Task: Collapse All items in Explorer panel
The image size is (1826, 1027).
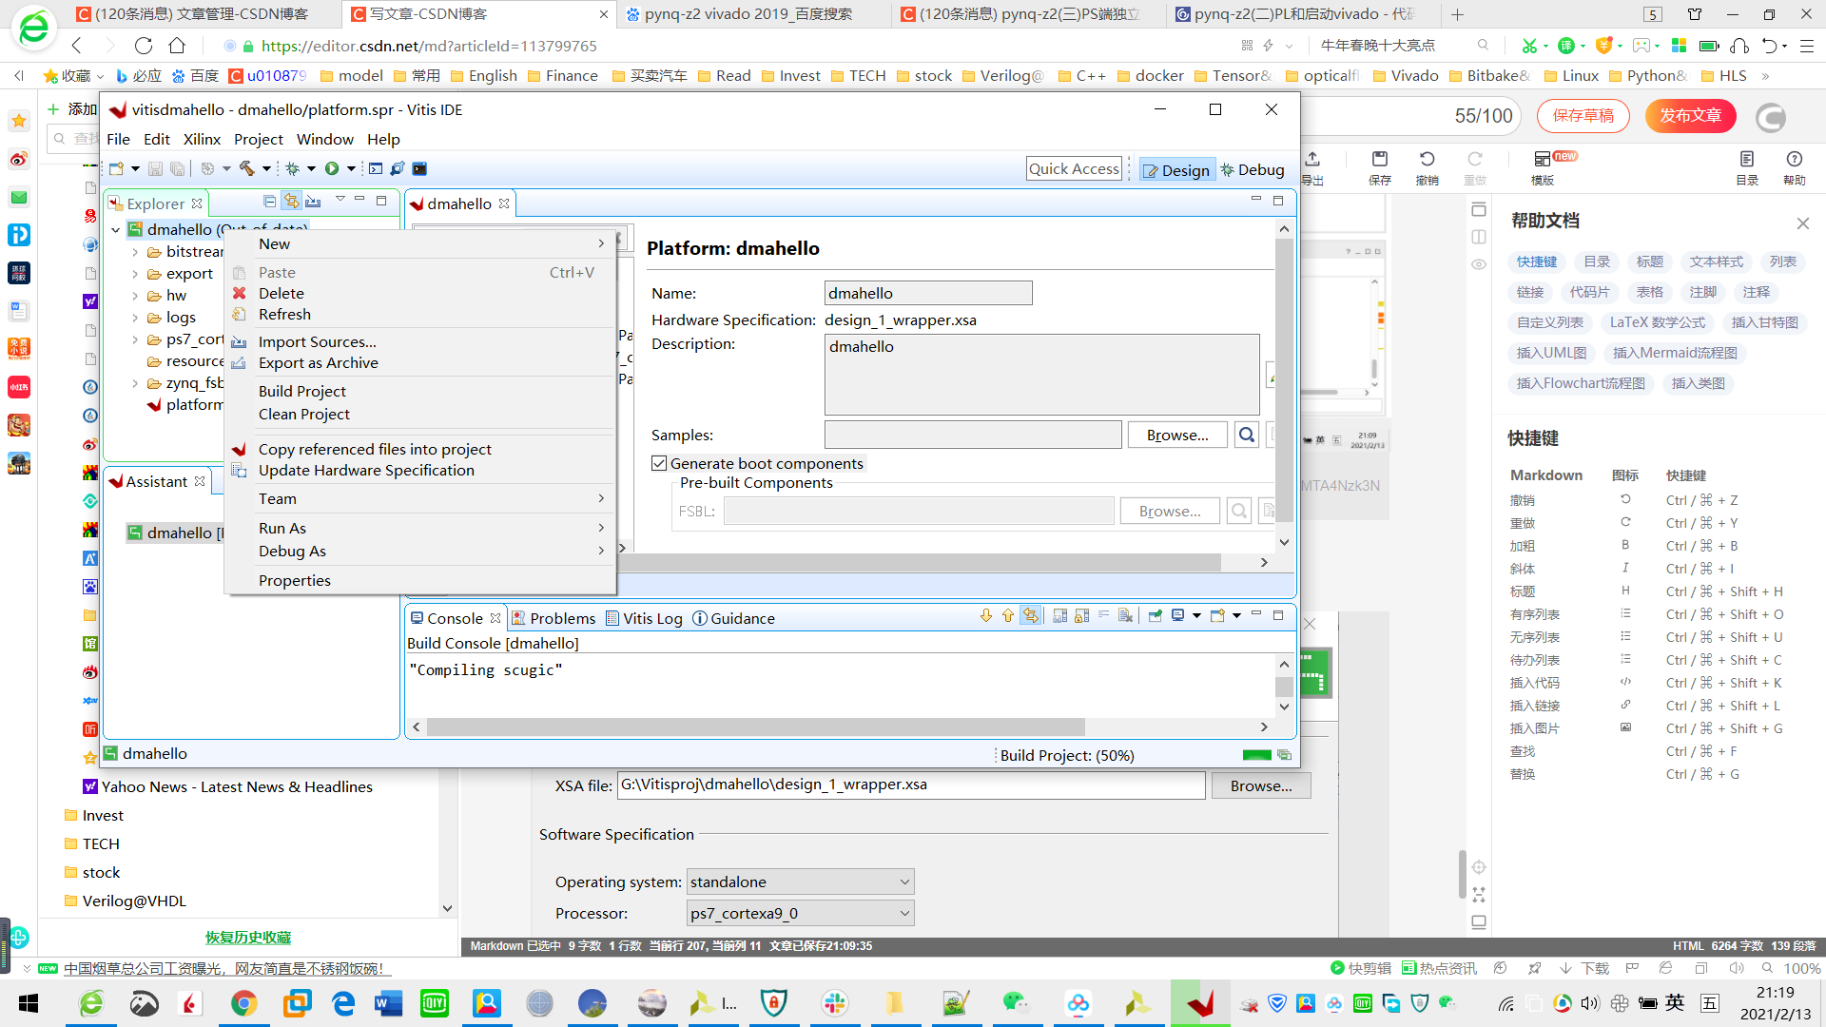Action: click(x=269, y=202)
